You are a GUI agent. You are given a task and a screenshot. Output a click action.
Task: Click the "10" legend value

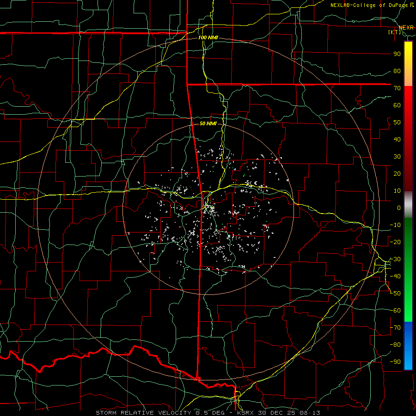click(x=397, y=191)
